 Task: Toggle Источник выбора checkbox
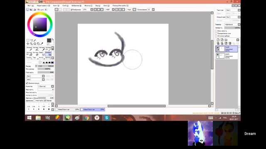coord(216,36)
